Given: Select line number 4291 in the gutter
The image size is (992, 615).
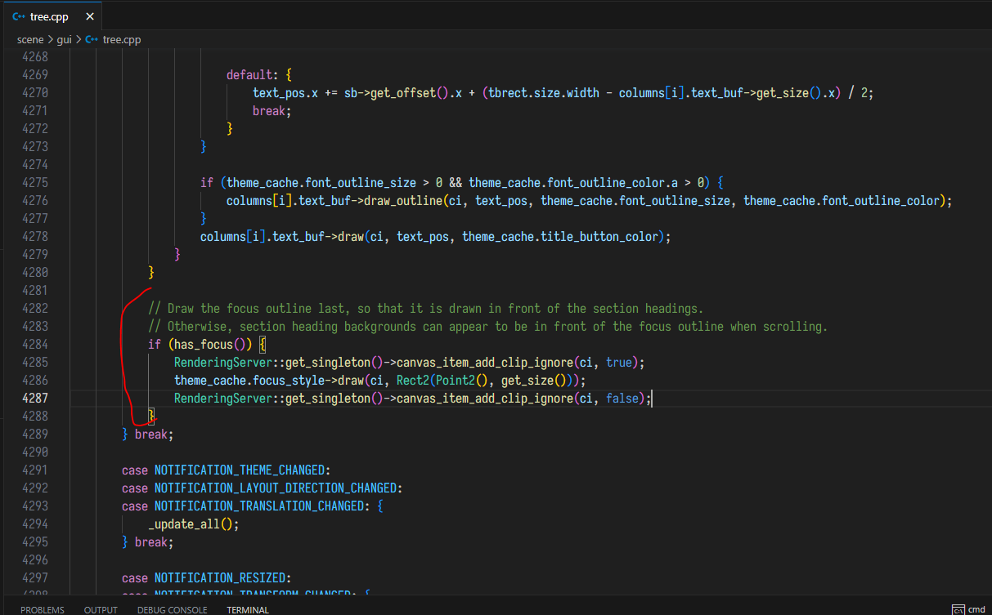Looking at the screenshot, I should pyautogui.click(x=35, y=470).
